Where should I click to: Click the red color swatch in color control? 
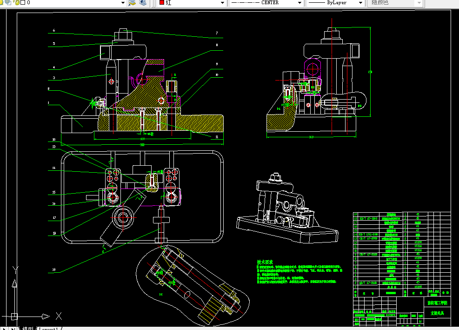pyautogui.click(x=161, y=2)
